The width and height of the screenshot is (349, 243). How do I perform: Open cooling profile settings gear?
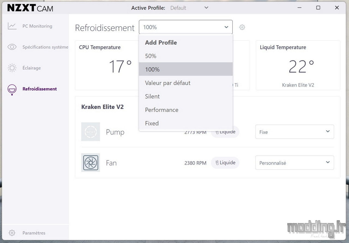242,27
